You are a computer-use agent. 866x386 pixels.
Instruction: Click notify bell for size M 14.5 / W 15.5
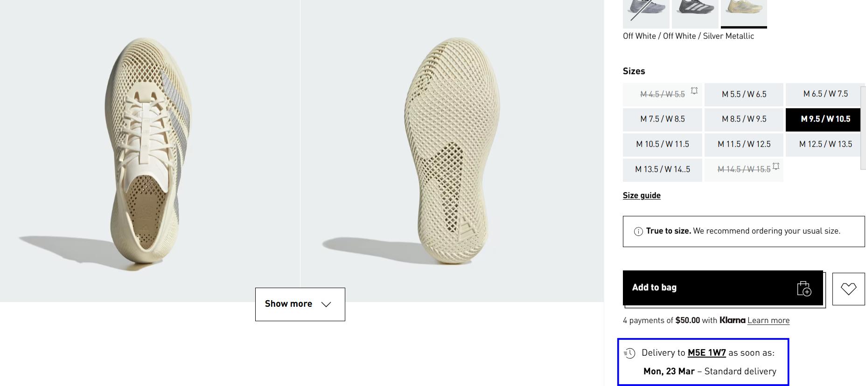(x=776, y=166)
